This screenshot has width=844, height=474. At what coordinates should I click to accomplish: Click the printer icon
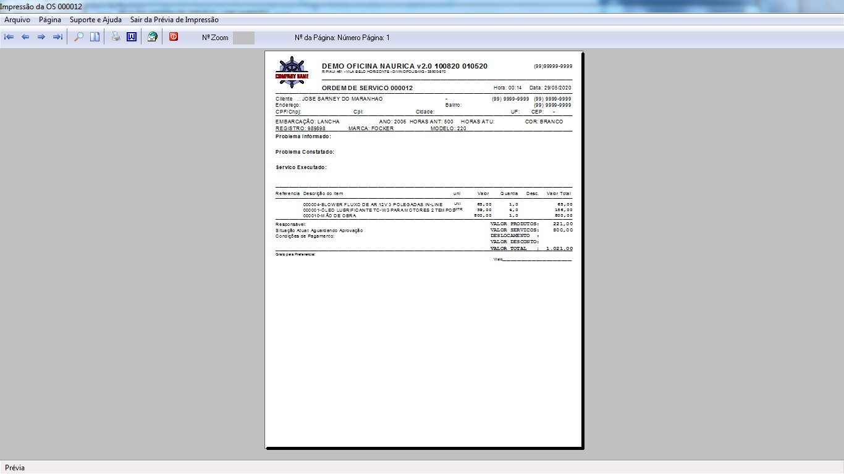[x=116, y=37]
